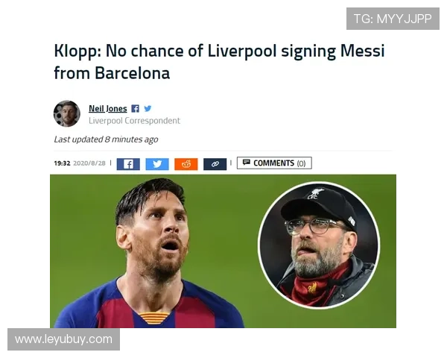Viewport: 447px width, 358px height.
Task: Click the speech bubble comments icon
Action: coord(247,163)
